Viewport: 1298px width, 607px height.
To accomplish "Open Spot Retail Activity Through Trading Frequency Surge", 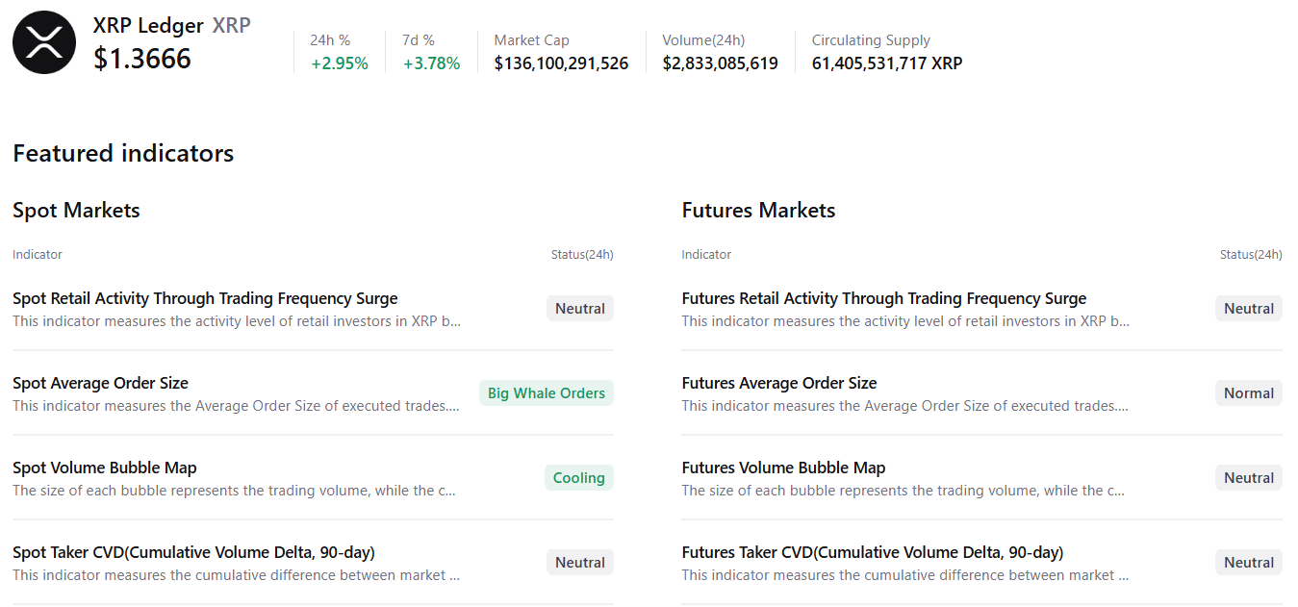I will 205,298.
